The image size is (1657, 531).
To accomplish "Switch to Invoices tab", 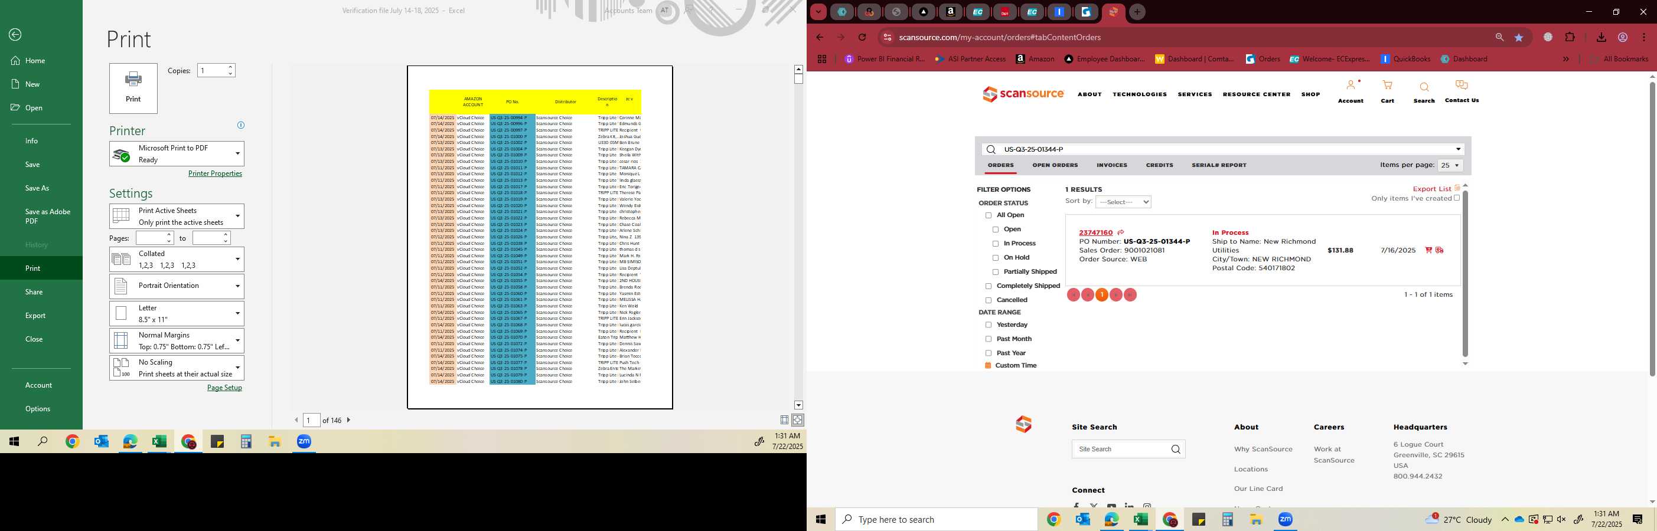I will (1111, 165).
